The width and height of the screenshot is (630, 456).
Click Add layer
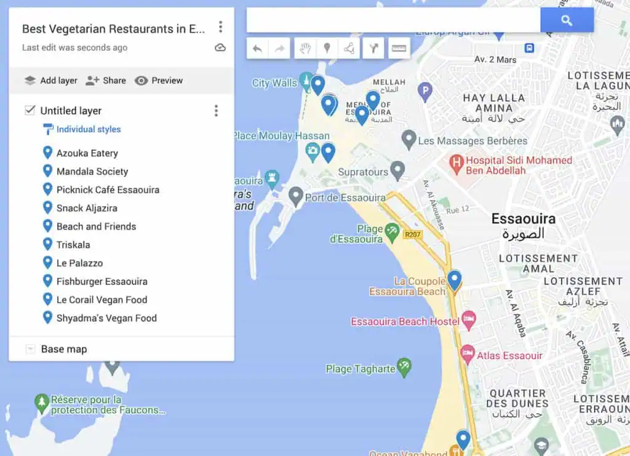51,81
